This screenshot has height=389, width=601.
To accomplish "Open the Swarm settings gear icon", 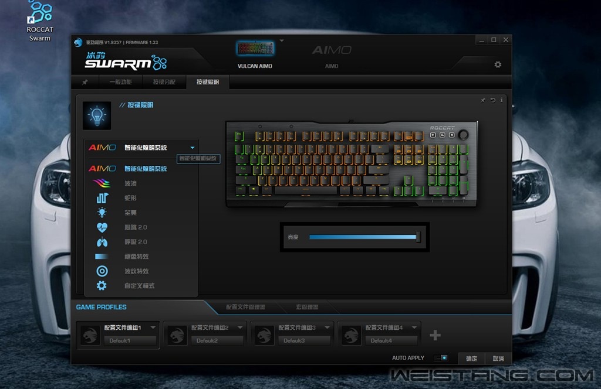I will (x=498, y=64).
